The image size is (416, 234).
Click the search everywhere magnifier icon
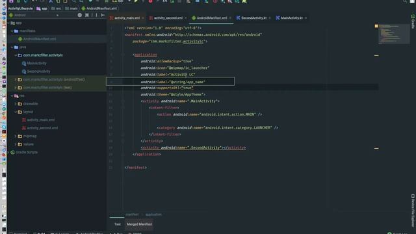pos(404,1)
